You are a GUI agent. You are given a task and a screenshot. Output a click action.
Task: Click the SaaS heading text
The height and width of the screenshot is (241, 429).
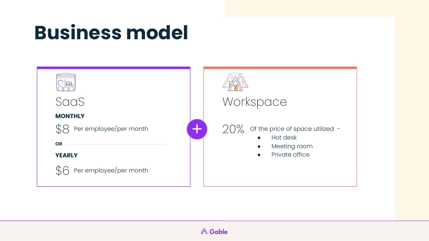tap(70, 102)
